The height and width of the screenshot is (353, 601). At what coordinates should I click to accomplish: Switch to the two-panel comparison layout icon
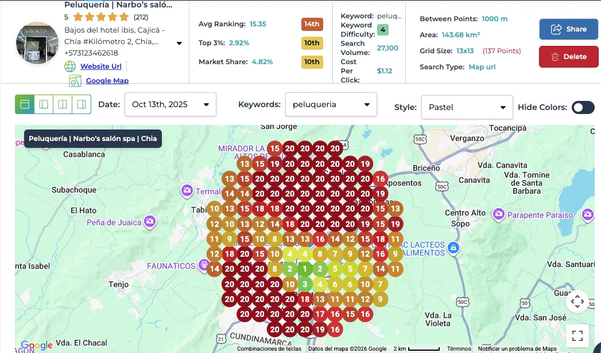pyautogui.click(x=44, y=104)
